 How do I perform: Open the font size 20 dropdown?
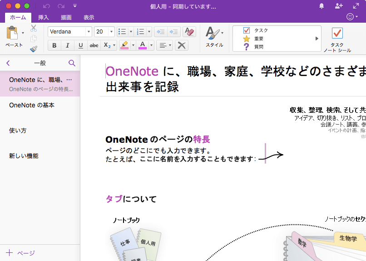pos(111,32)
